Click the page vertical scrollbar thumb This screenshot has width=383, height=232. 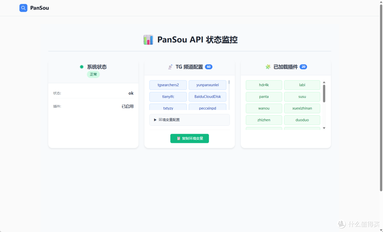point(381,98)
